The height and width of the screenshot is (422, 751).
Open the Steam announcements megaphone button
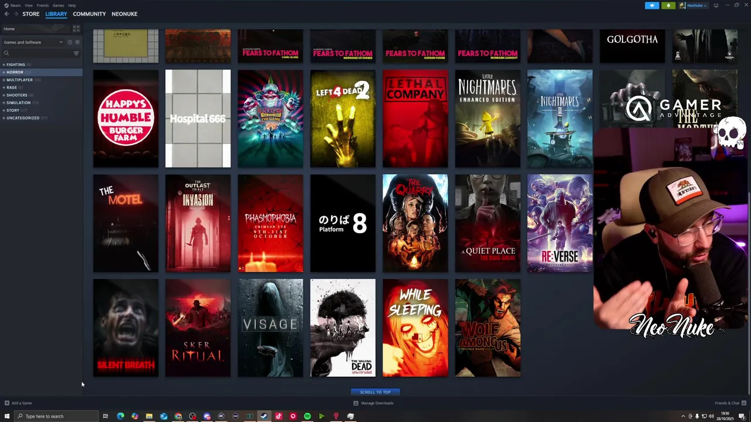[x=652, y=5]
